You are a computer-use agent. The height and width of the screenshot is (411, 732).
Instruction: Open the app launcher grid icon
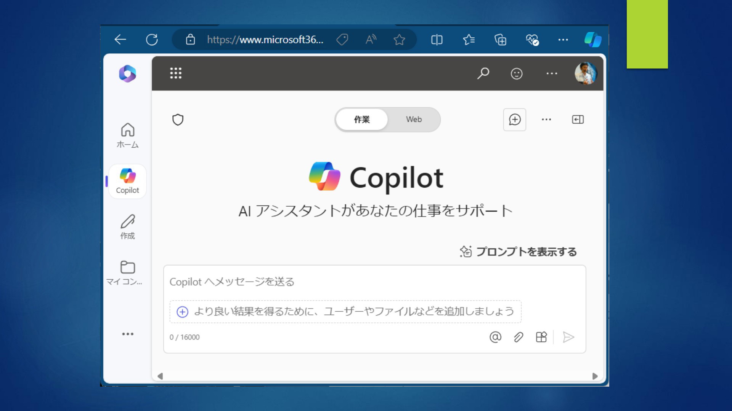[176, 73]
